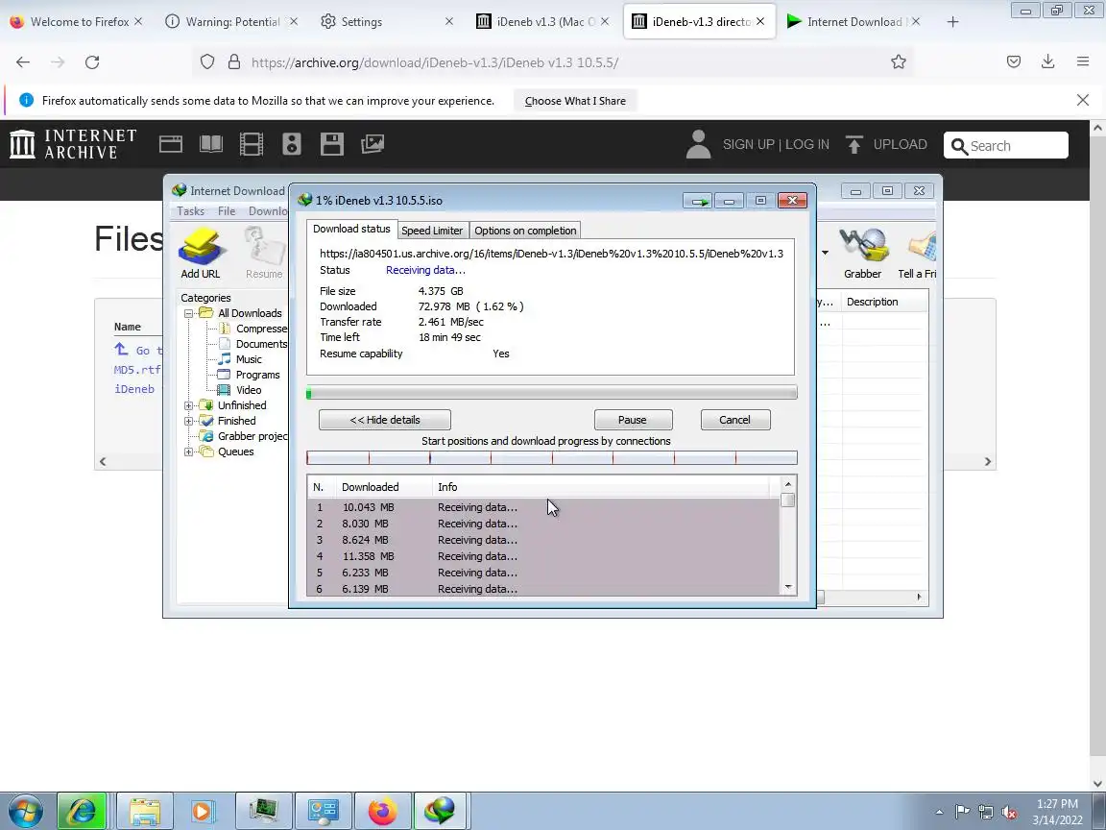Open the Archive web icon

pos(171,144)
